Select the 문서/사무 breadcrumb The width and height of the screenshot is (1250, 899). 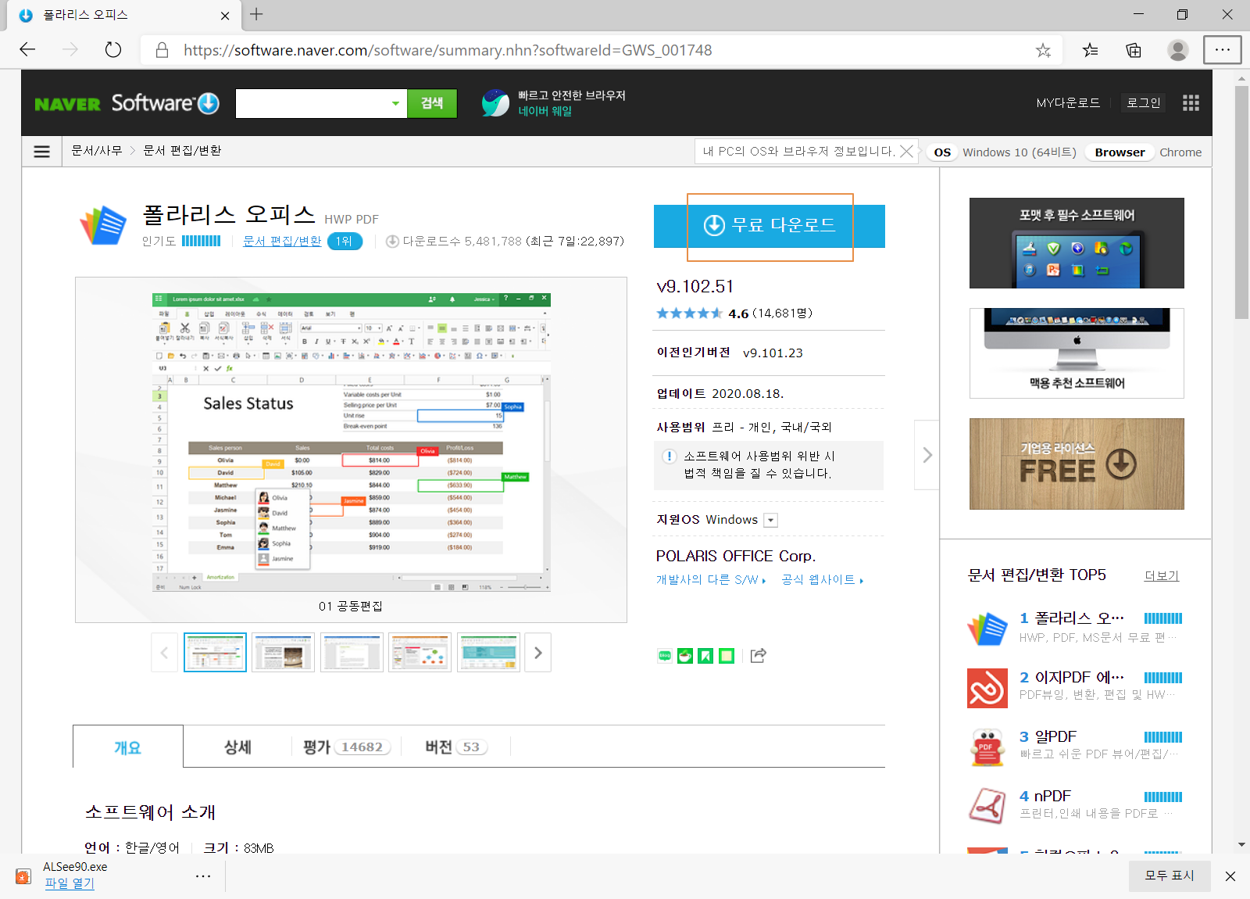point(97,151)
